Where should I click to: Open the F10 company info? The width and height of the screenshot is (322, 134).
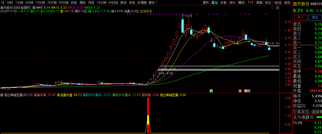(250, 3)
